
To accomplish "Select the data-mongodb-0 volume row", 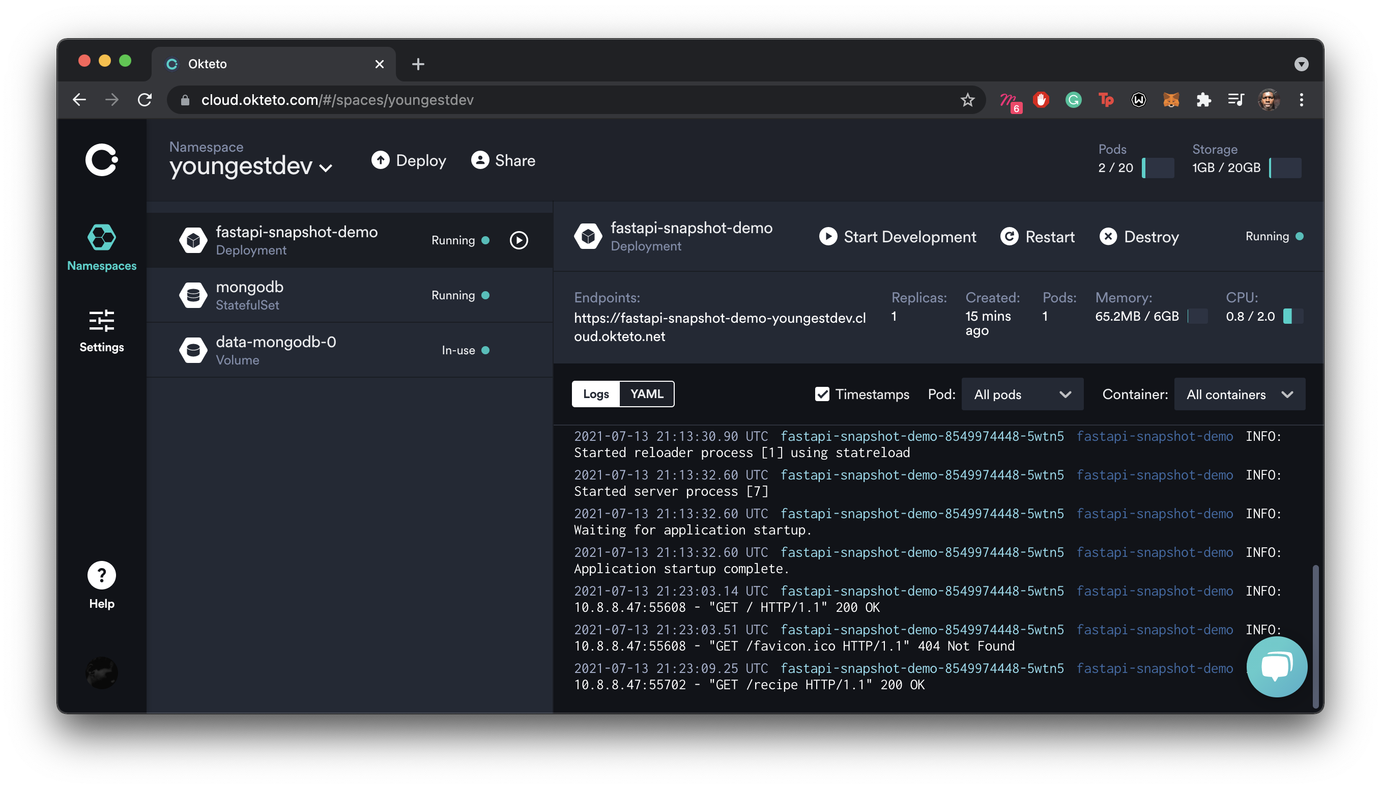I will click(349, 350).
